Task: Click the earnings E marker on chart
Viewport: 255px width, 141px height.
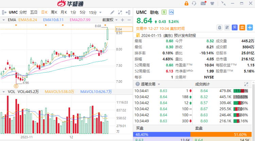Action: (16, 86)
